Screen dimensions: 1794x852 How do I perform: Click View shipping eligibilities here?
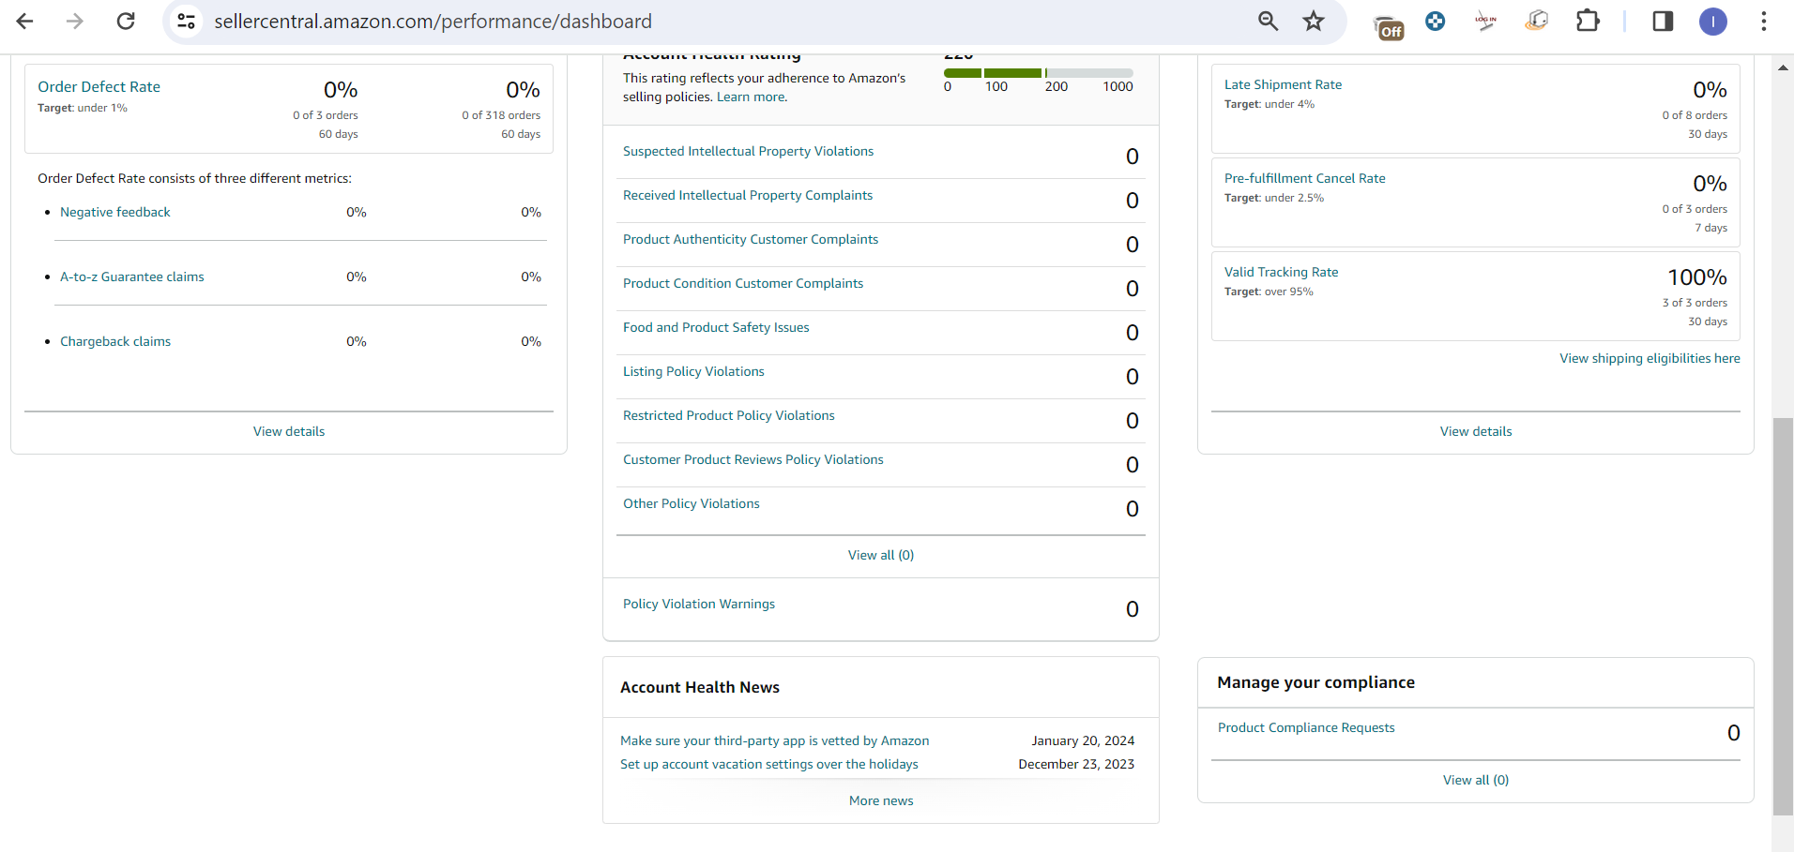pyautogui.click(x=1650, y=358)
